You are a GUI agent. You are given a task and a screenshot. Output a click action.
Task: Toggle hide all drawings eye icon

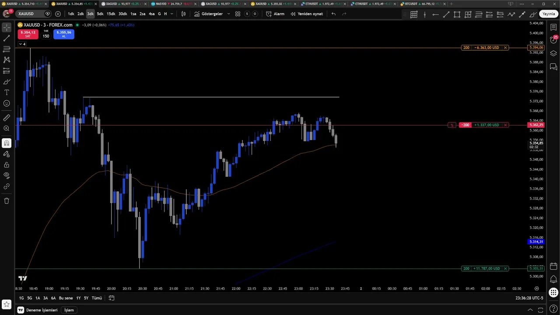click(x=7, y=175)
